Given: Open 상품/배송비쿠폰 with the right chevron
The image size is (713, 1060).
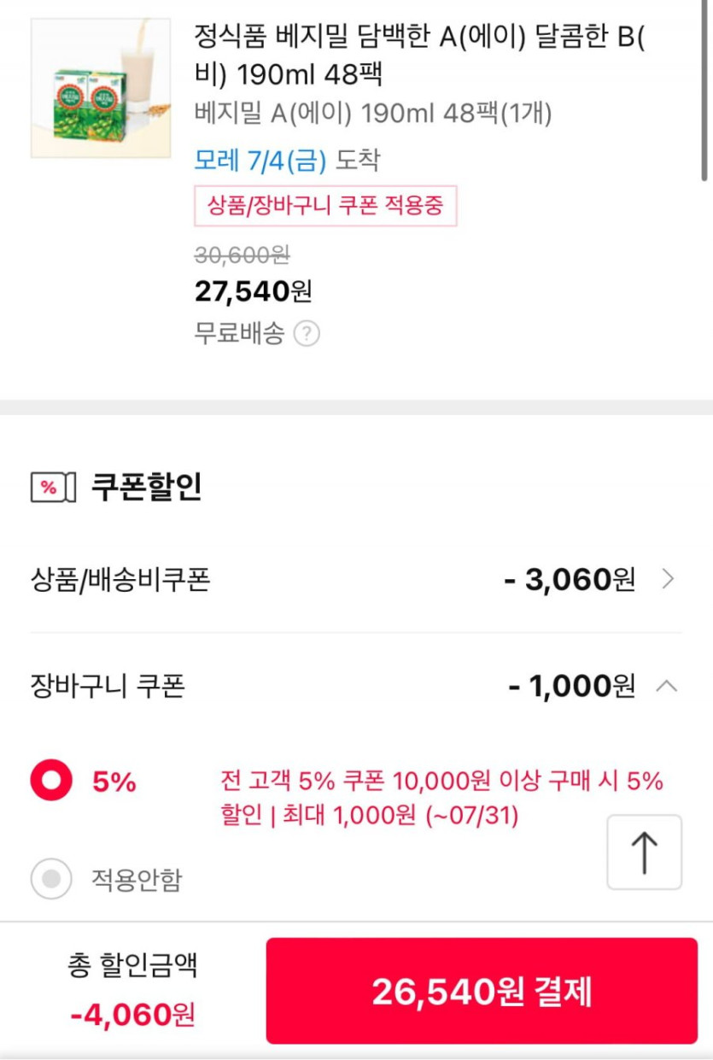Looking at the screenshot, I should (668, 580).
